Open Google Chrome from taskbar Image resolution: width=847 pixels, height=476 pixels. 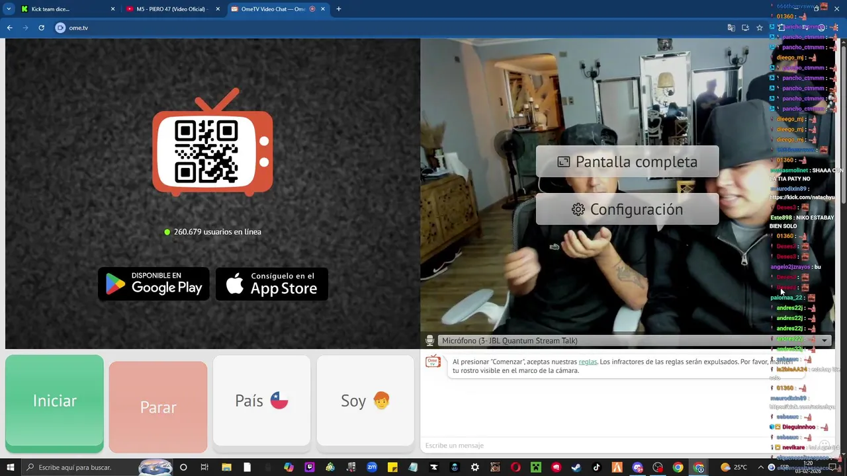pyautogui.click(x=678, y=467)
